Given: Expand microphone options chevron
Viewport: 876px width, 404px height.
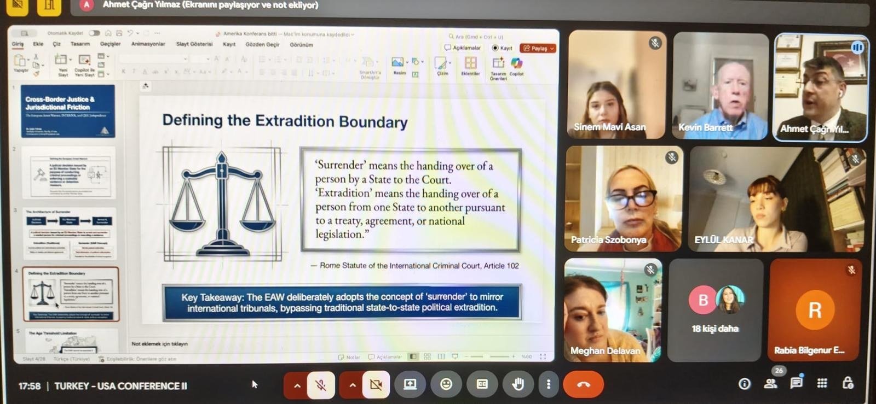Looking at the screenshot, I should point(297,385).
